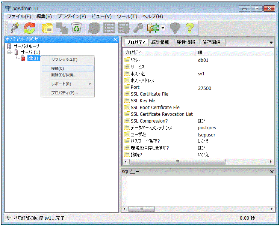Choose 削除(D)/抹消... from context menu
The width and height of the screenshot is (280, 226).
pos(68,75)
